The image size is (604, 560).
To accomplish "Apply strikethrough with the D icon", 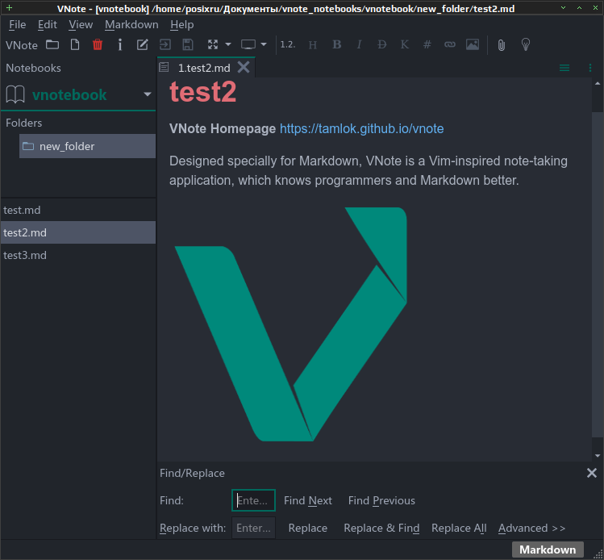I will click(381, 44).
